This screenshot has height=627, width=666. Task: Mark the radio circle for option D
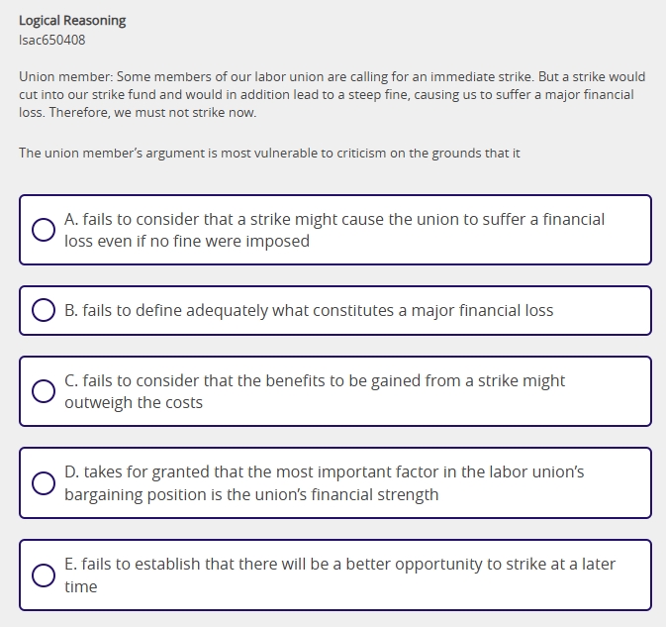click(44, 483)
